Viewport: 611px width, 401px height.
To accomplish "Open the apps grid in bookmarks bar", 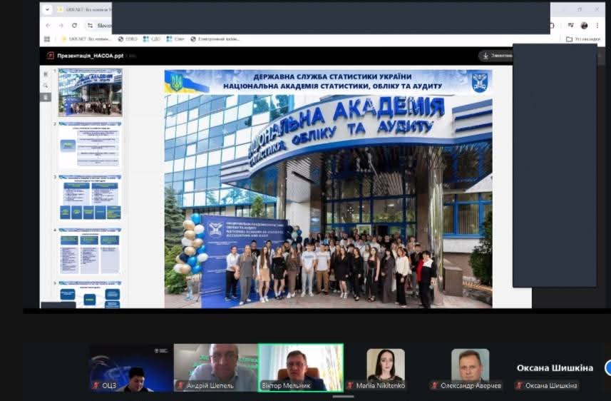I will point(47,39).
